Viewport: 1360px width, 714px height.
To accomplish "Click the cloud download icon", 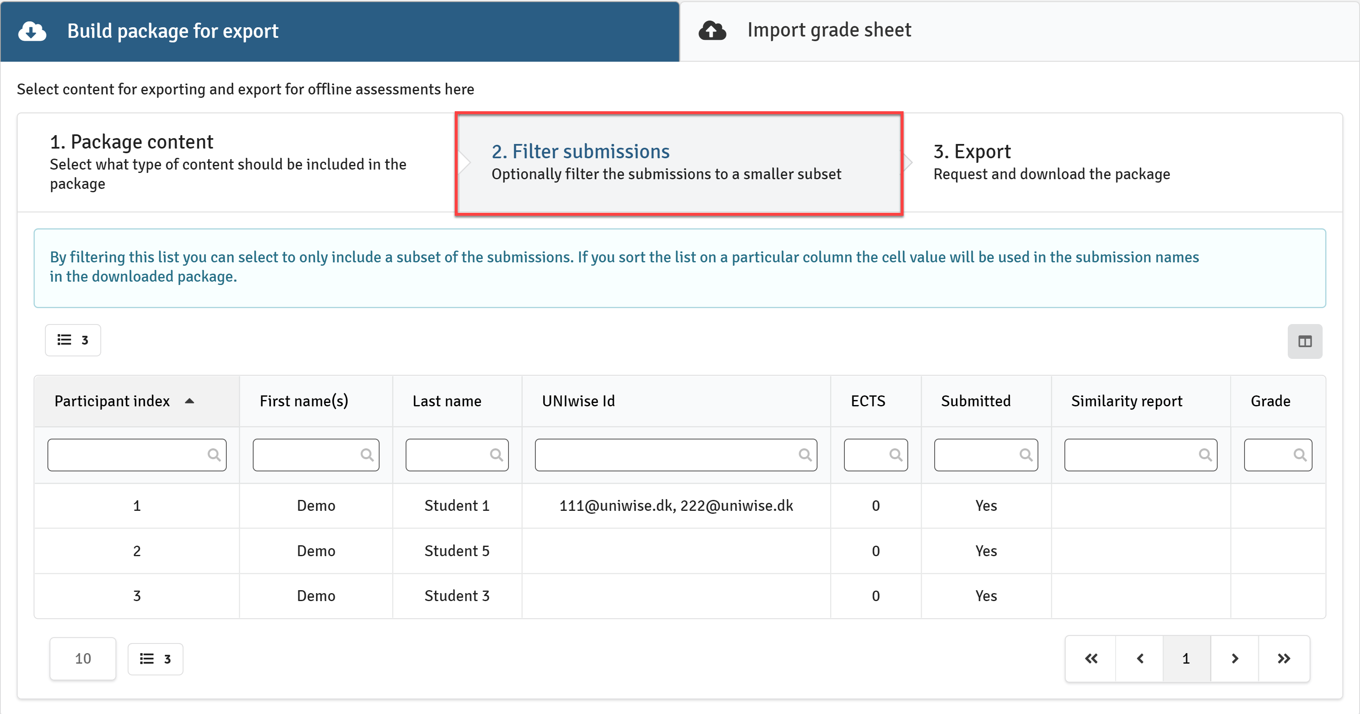I will (x=32, y=31).
